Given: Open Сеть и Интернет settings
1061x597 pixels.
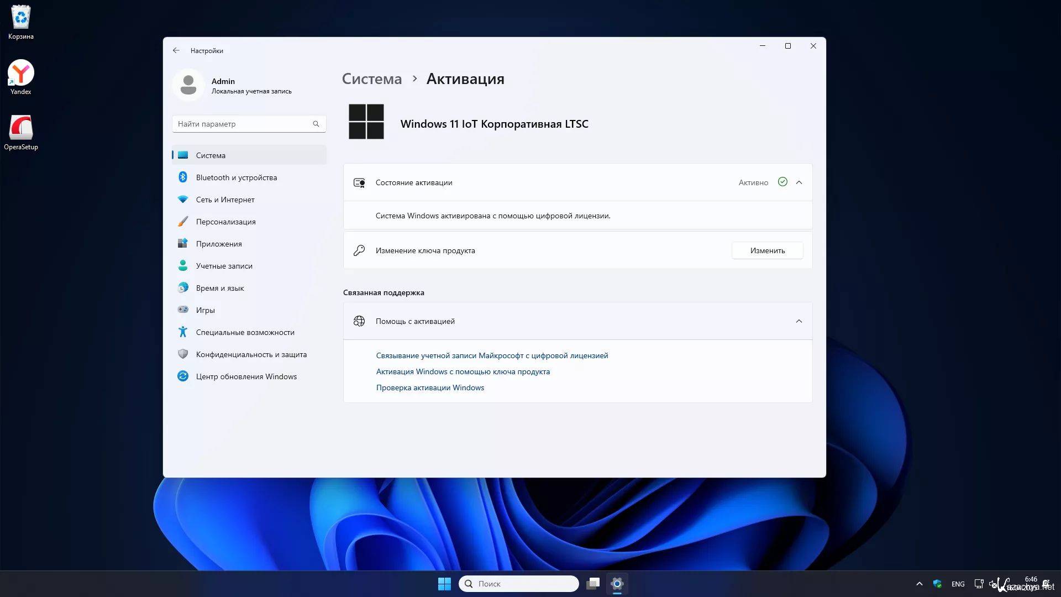Looking at the screenshot, I should [x=225, y=200].
